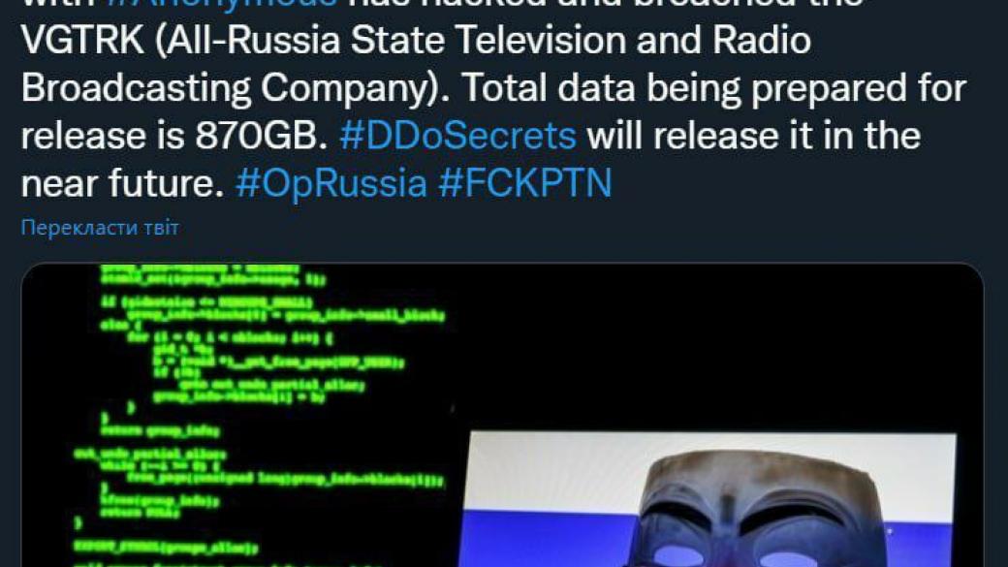1008x567 pixels.
Task: Click the near future. text
Action: (122, 183)
